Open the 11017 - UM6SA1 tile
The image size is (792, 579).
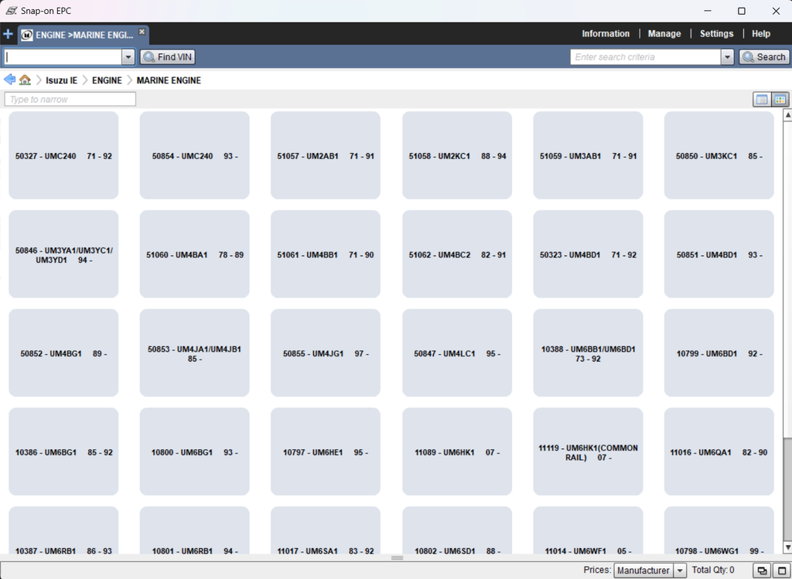pyautogui.click(x=326, y=530)
